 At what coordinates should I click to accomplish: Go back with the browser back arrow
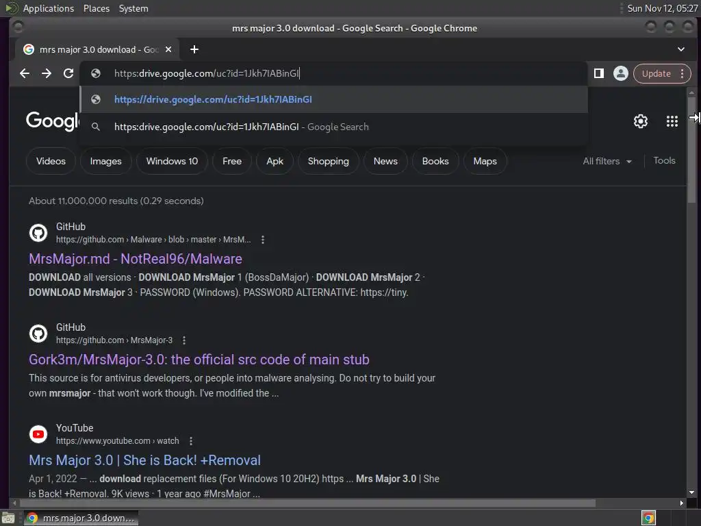point(25,73)
